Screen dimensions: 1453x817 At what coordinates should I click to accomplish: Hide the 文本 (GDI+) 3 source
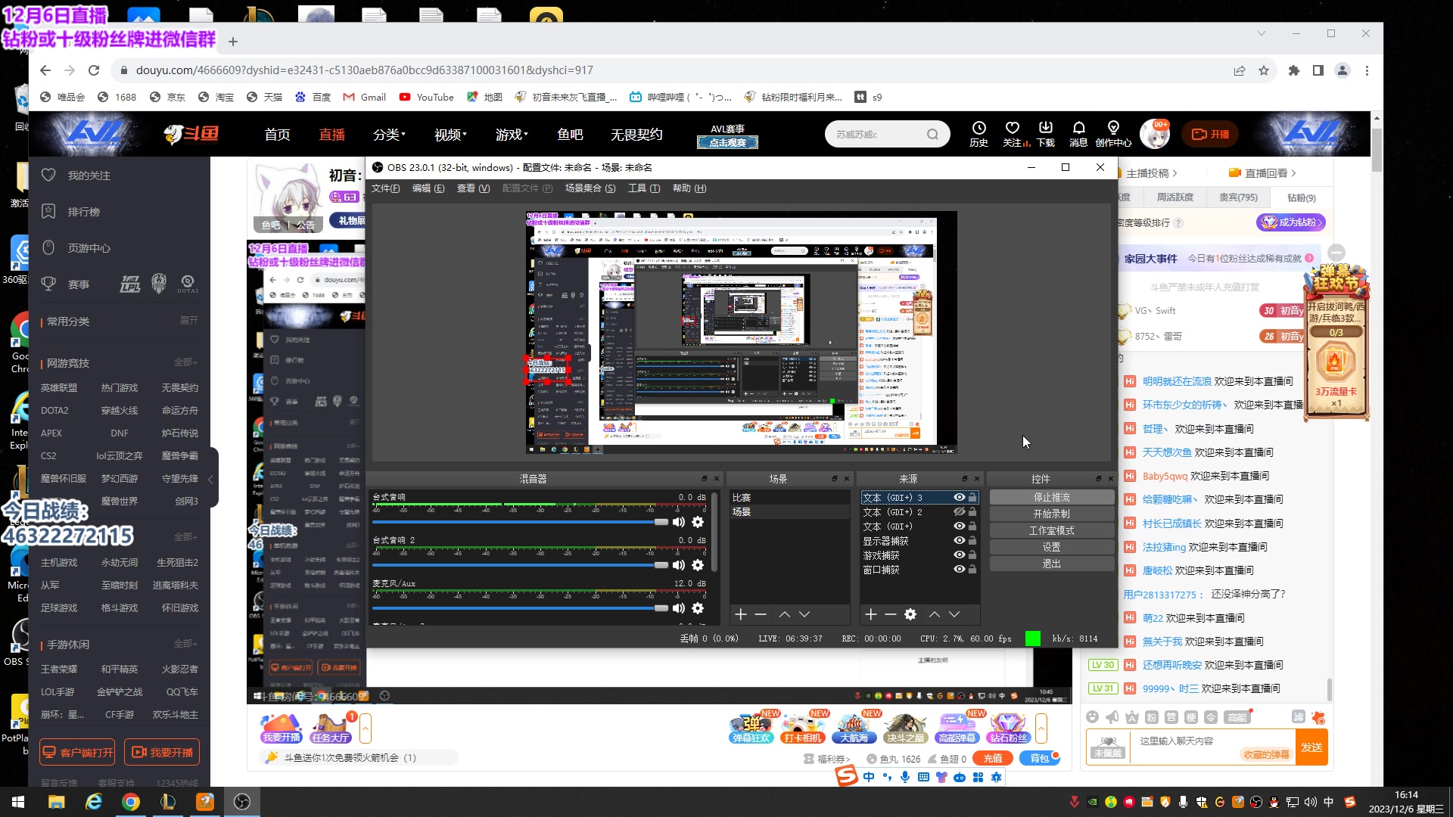959,498
